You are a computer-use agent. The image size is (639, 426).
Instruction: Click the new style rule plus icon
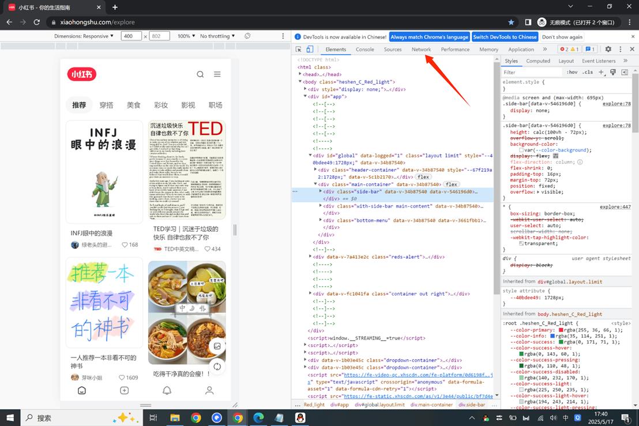pyautogui.click(x=601, y=72)
